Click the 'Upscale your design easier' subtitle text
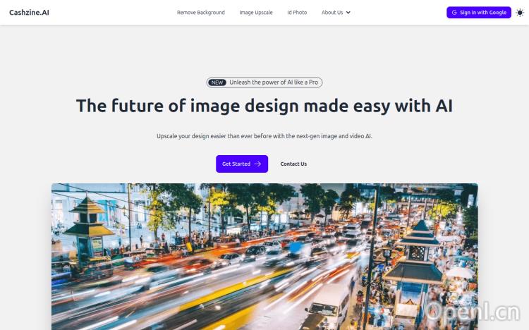Screen dimensions: 529x330 pos(264,135)
